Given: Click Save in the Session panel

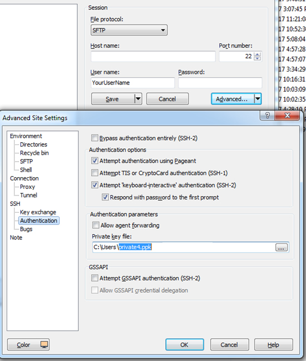Looking at the screenshot, I should [113, 99].
